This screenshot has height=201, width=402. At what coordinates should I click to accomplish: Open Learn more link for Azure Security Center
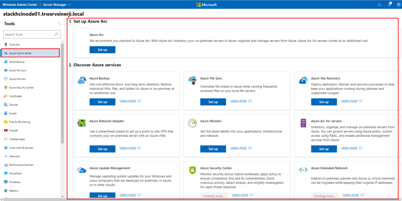pos(240,195)
